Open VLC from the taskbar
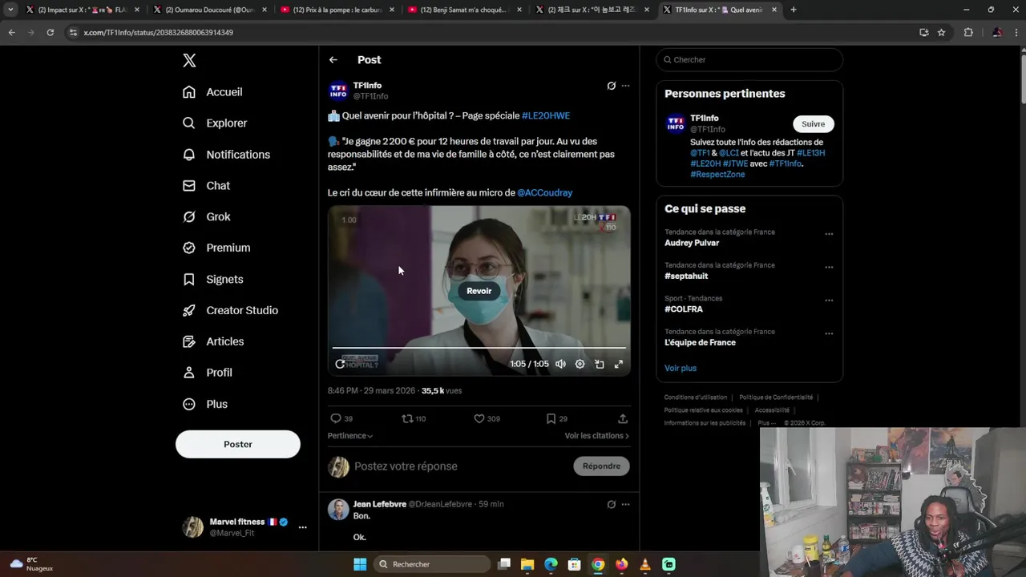 [645, 564]
